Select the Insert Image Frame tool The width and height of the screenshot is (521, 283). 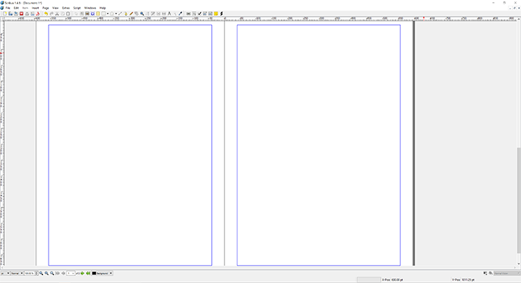pos(87,14)
